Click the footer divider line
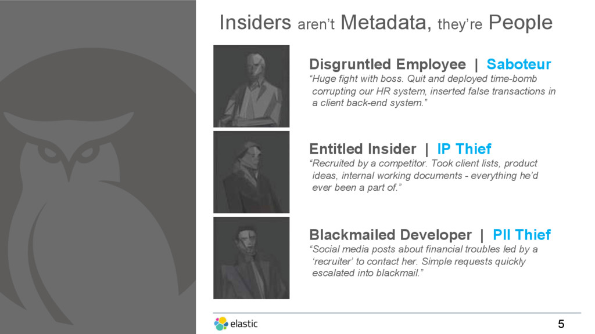 pyautogui.click(x=397, y=313)
